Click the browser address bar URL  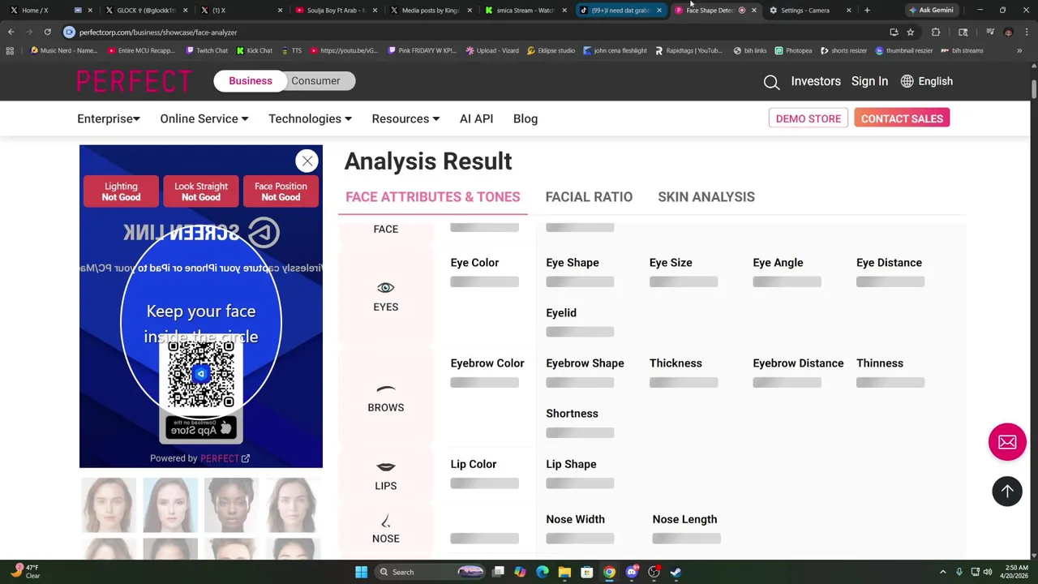[x=158, y=32]
